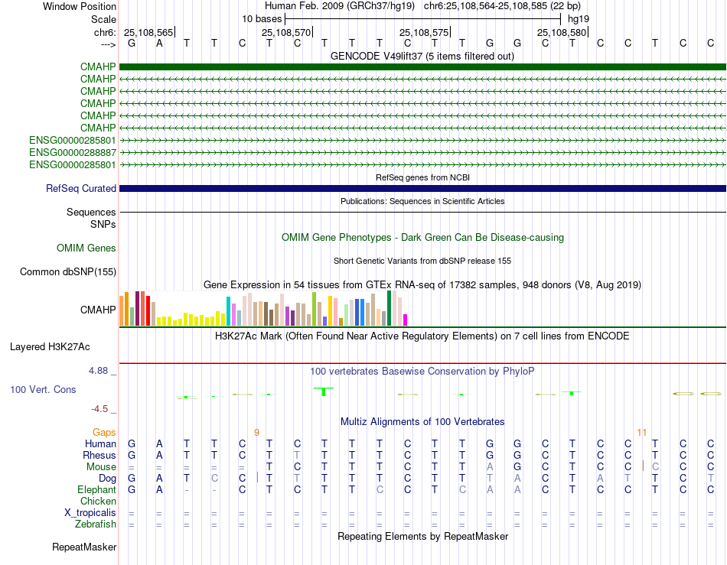Screen dimensions: 727x565
Task: Click 'OMIM Gene Phenotypes' track title
Action: pos(422,237)
